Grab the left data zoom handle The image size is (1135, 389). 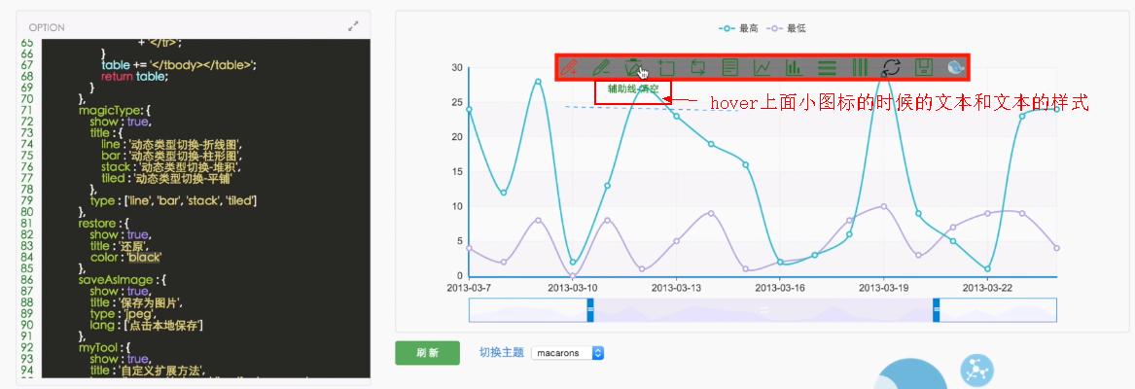590,309
